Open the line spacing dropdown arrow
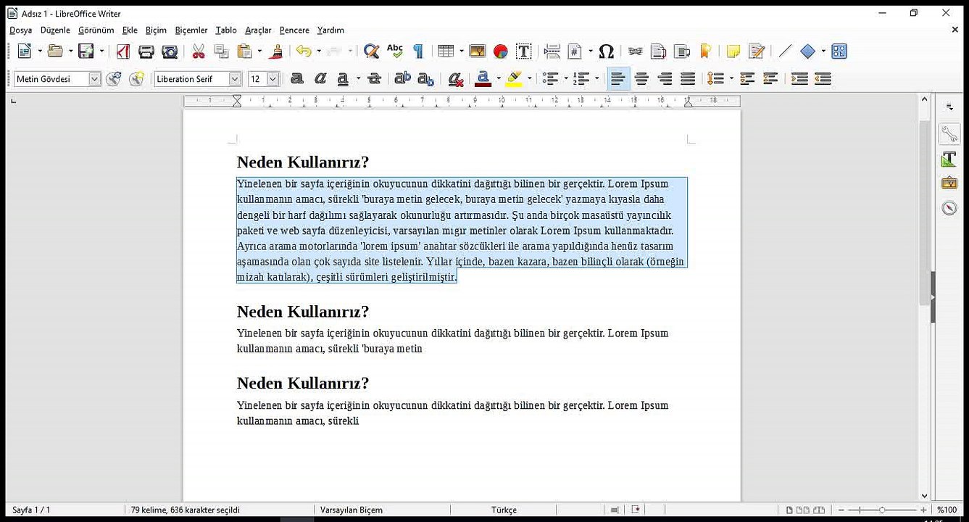The height and width of the screenshot is (522, 969). tap(731, 78)
